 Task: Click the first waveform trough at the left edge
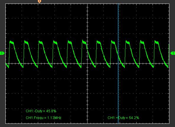point(8,67)
